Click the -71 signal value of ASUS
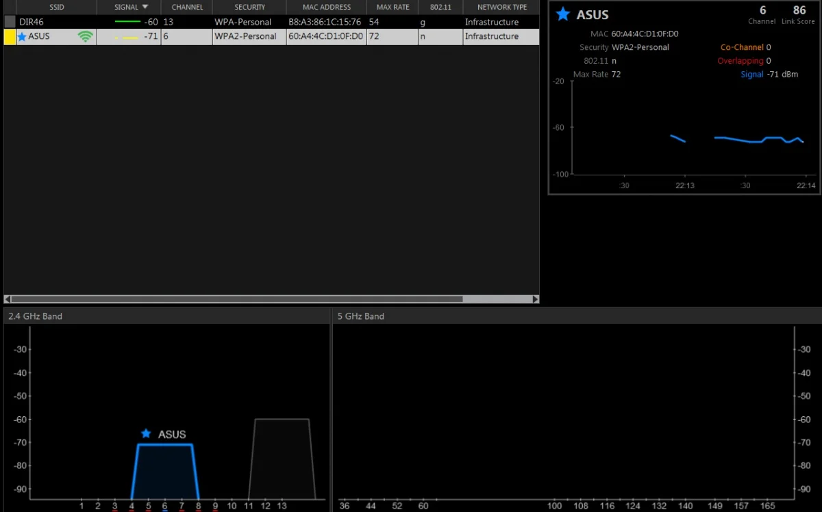 151,36
